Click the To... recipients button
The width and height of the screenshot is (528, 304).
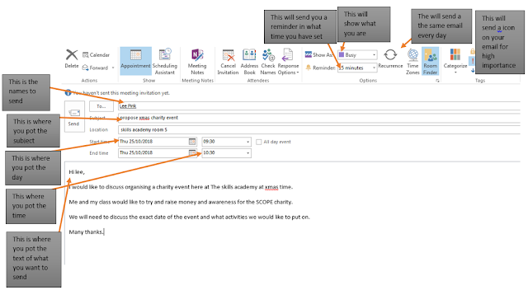[101, 106]
